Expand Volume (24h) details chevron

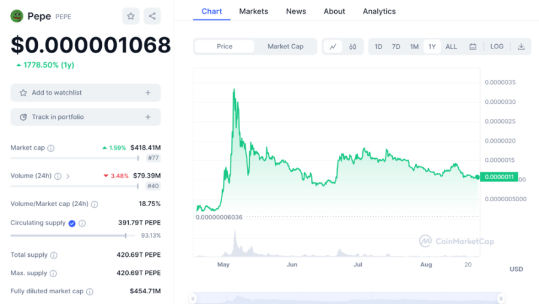pos(68,176)
